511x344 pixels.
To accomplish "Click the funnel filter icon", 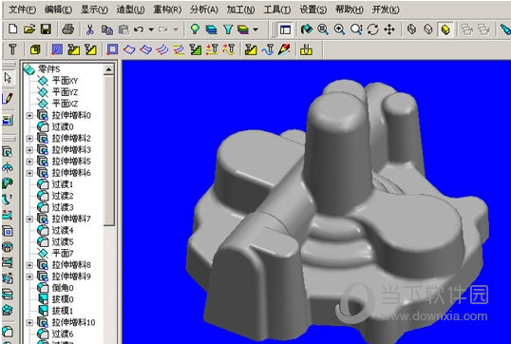I will (228, 29).
